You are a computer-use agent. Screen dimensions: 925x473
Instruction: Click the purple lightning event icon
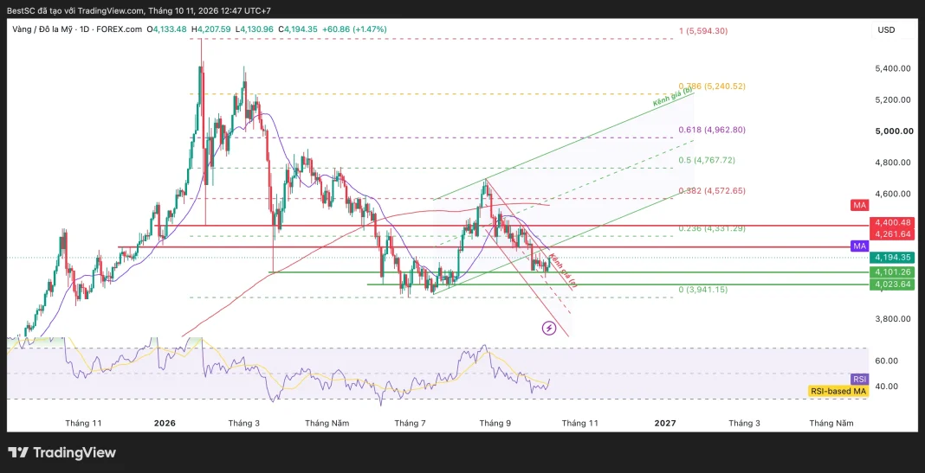[x=549, y=328]
